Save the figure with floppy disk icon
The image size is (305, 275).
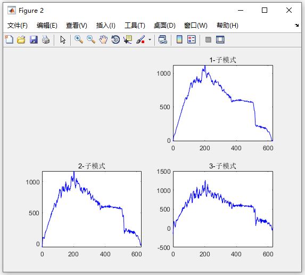point(34,39)
